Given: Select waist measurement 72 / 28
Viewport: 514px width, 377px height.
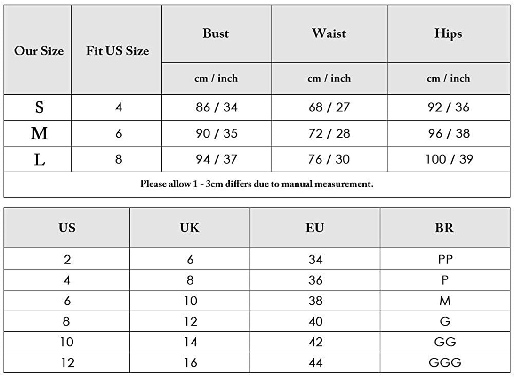Looking at the screenshot, I should (x=329, y=133).
